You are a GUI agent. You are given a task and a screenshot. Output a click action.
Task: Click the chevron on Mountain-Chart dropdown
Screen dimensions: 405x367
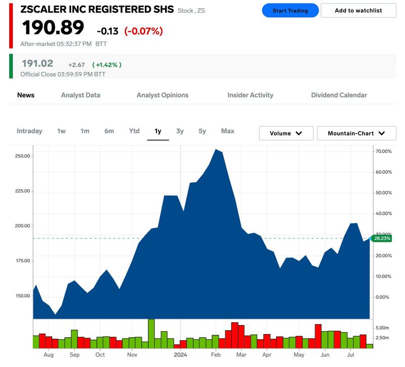coord(382,133)
